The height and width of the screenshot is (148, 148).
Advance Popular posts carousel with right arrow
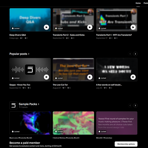[135, 54]
